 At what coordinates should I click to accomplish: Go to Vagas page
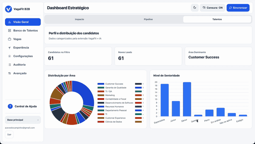click(23, 39)
